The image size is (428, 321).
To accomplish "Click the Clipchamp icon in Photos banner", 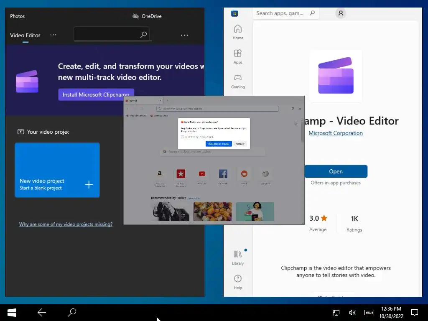I will [x=27, y=82].
